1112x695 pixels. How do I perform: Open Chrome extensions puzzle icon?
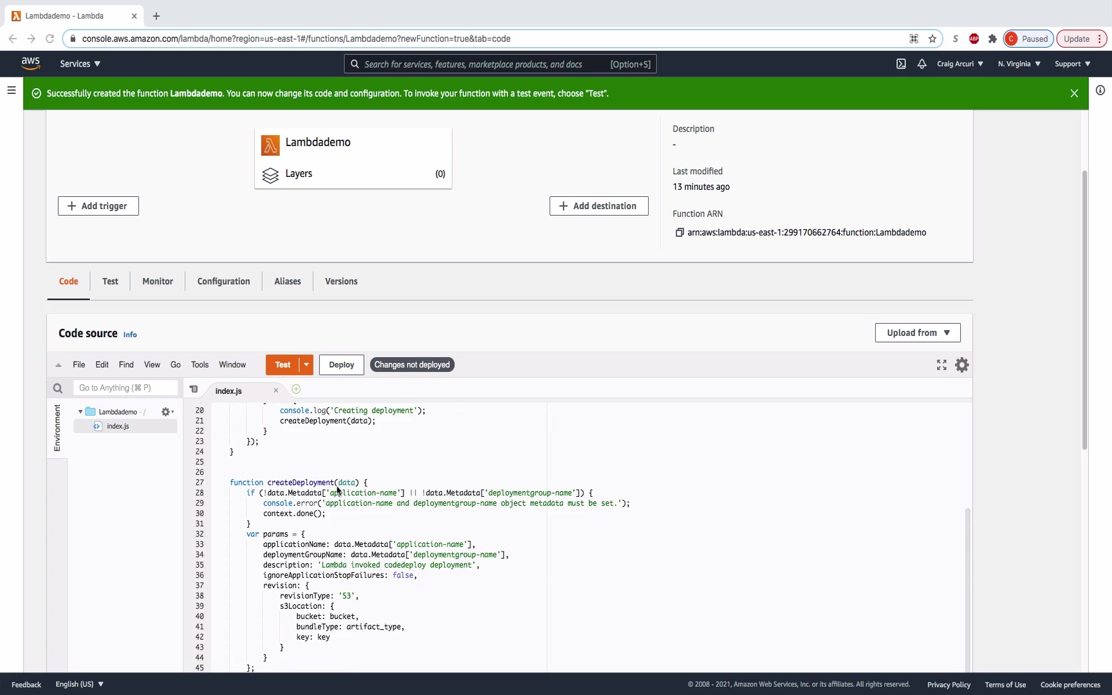(992, 39)
